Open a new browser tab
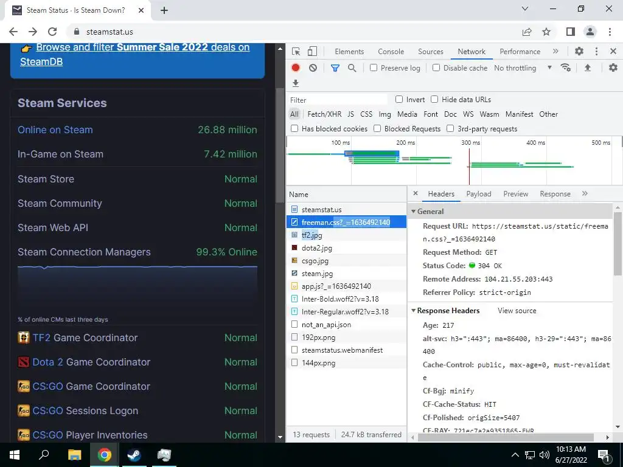This screenshot has width=623, height=467. coord(164,10)
